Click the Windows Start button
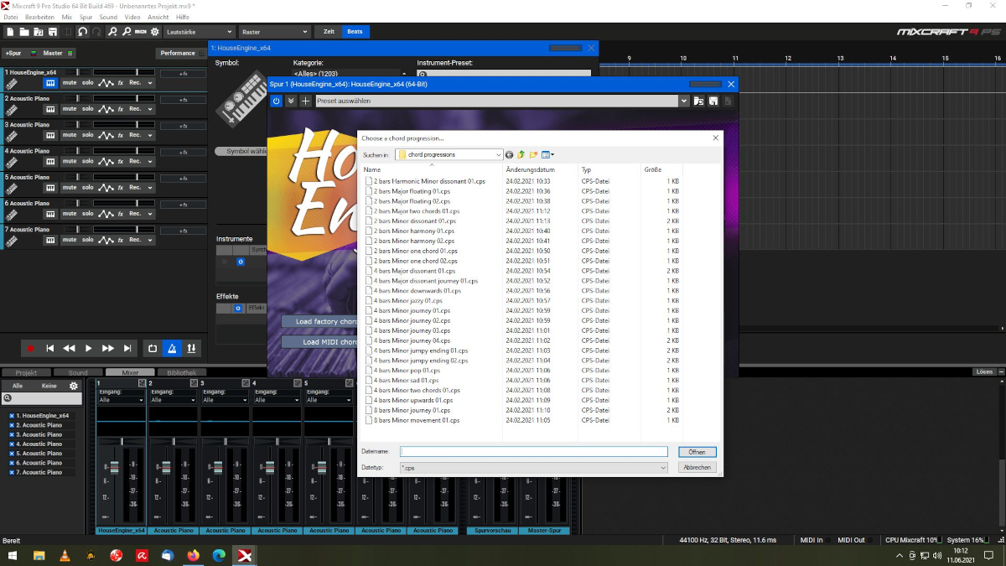Viewport: 1006px width, 566px height. (x=13, y=555)
